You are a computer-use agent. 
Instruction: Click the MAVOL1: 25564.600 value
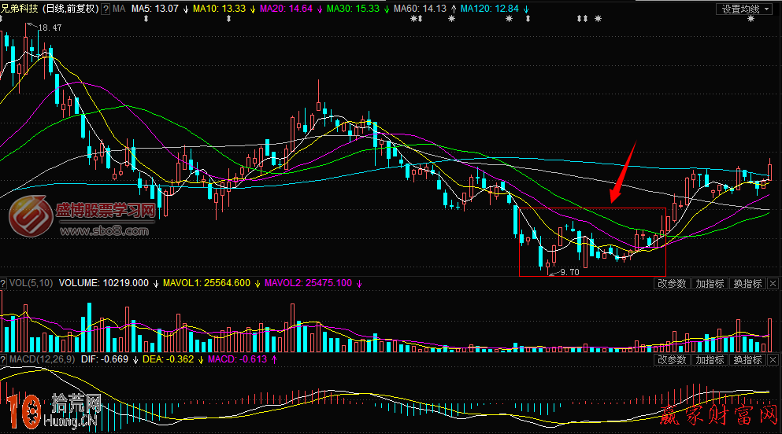[206, 283]
